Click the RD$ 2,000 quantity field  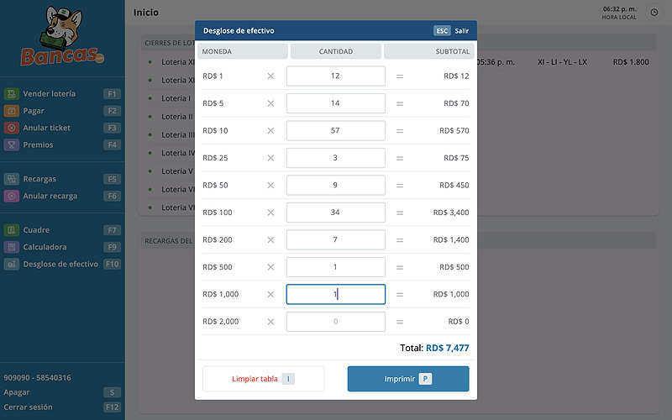pyautogui.click(x=335, y=322)
